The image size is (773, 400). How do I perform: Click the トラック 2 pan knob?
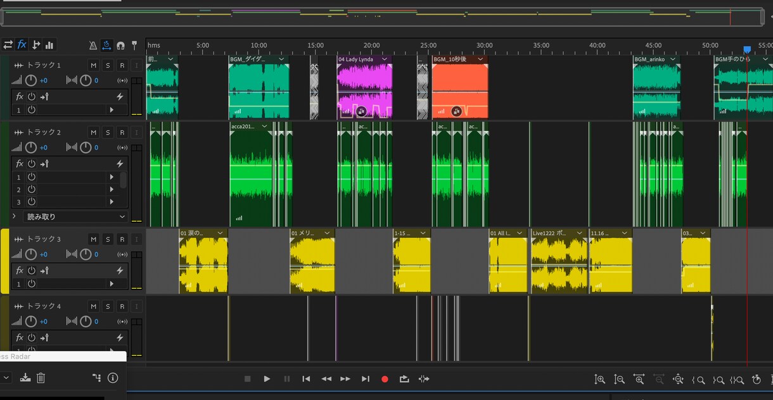point(86,147)
